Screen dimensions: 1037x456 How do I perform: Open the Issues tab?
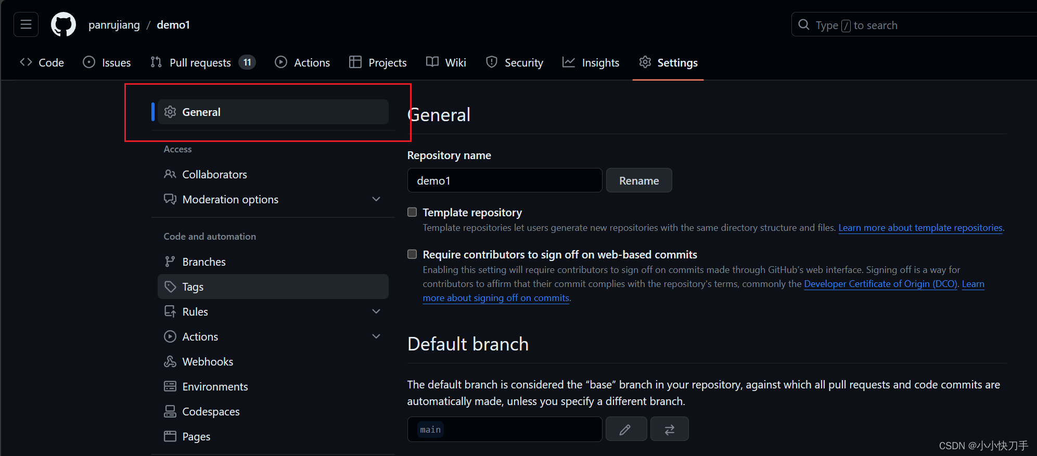click(x=107, y=62)
